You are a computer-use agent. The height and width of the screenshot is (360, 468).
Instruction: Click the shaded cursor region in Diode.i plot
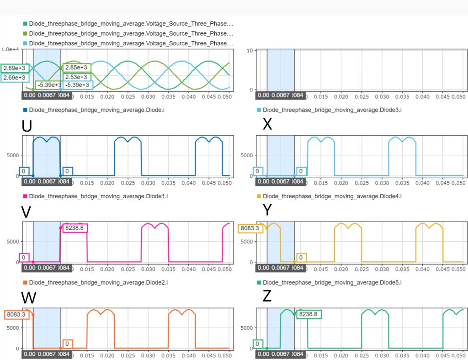[x=47, y=155]
